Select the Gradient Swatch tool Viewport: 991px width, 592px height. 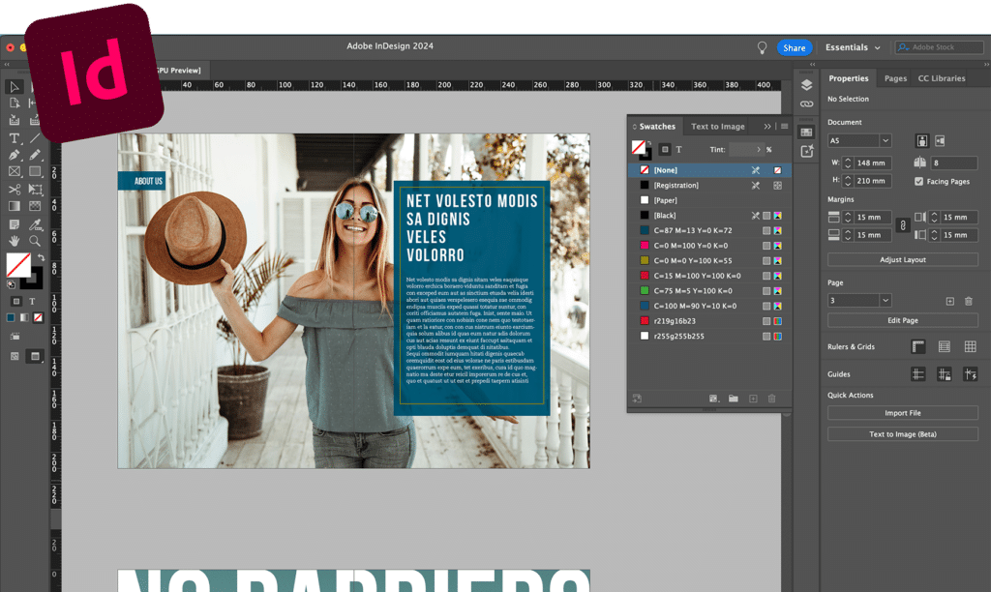pos(14,206)
